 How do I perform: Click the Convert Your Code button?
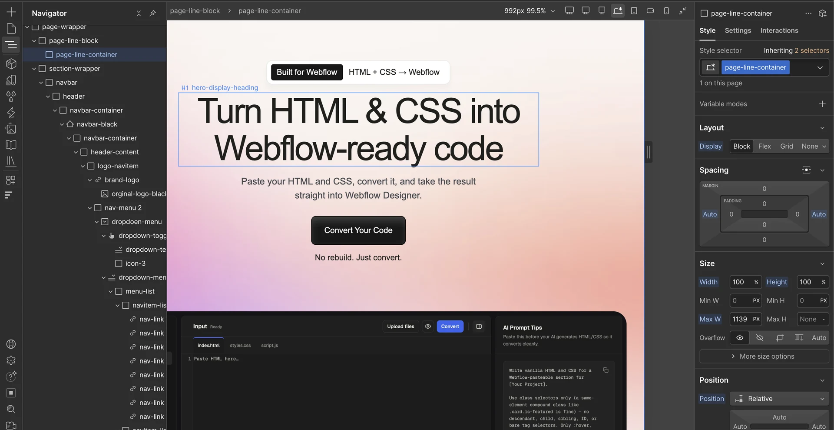pyautogui.click(x=358, y=230)
